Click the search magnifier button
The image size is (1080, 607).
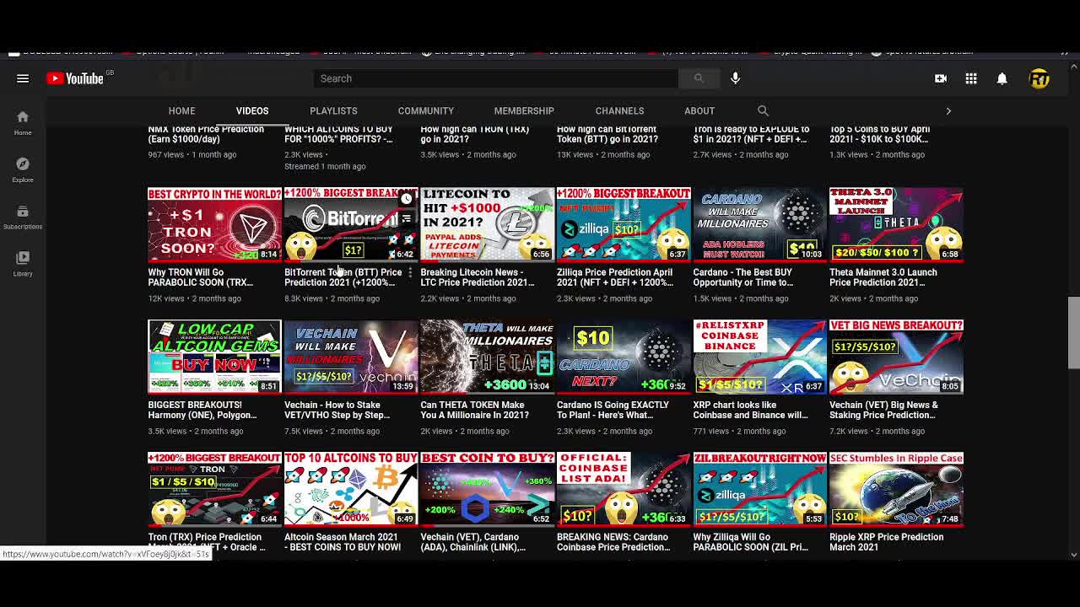point(699,78)
